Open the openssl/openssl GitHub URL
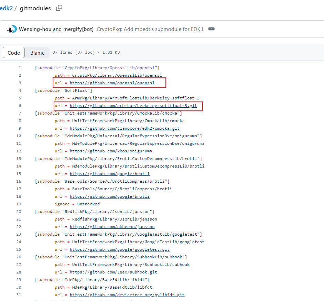This screenshot has width=324, height=301. coord(112,83)
